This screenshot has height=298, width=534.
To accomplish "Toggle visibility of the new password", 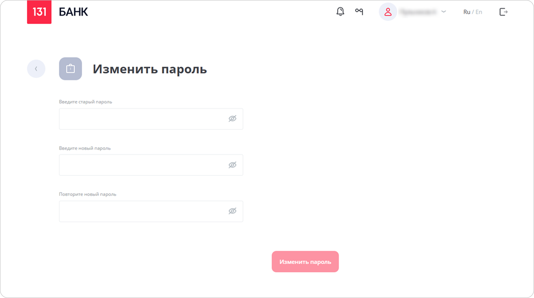I will click(x=232, y=165).
